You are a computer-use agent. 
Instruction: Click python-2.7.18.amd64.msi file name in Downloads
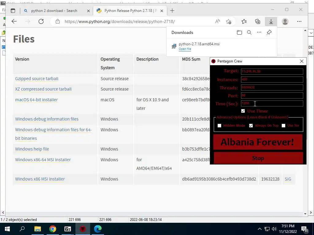(x=199, y=44)
